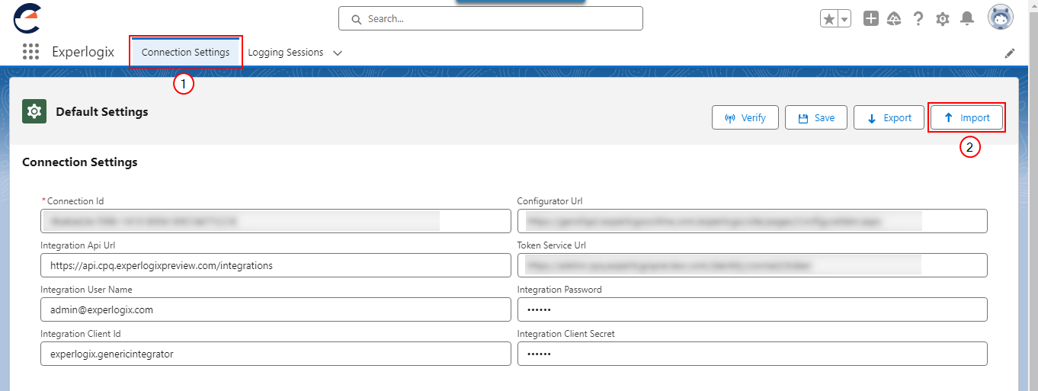Click the Integration Password field
This screenshot has height=391, width=1038.
click(752, 309)
